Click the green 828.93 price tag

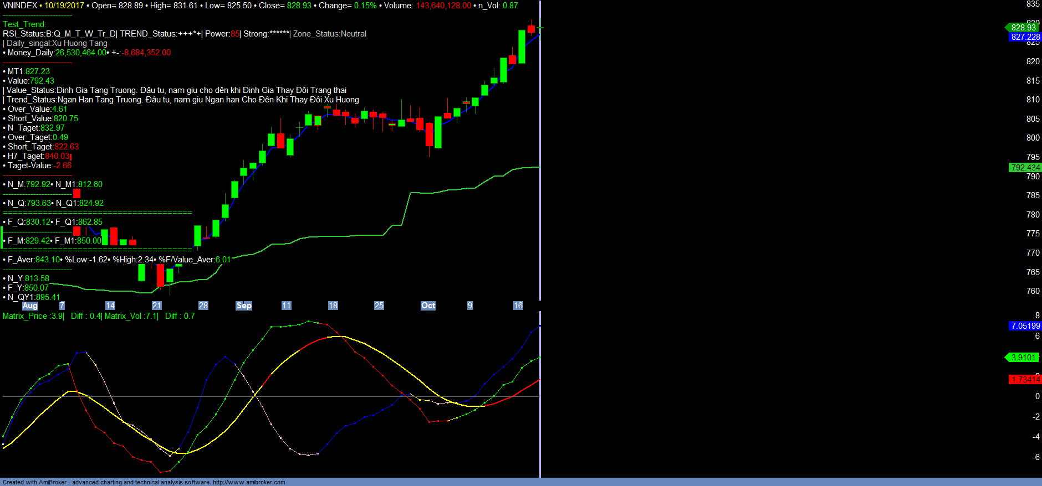click(1023, 27)
